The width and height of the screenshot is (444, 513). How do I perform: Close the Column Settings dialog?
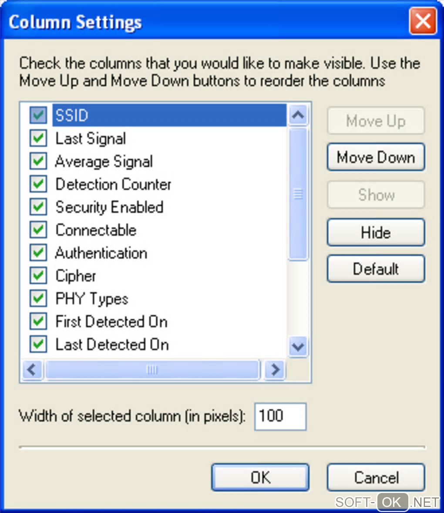click(422, 21)
